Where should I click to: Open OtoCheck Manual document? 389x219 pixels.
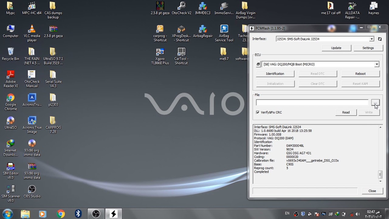coord(32,79)
